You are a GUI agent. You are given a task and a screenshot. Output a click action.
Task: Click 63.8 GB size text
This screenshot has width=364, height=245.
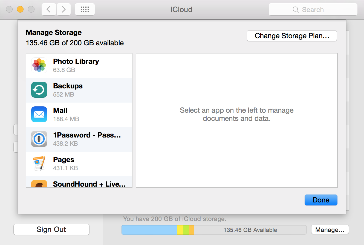(x=64, y=70)
